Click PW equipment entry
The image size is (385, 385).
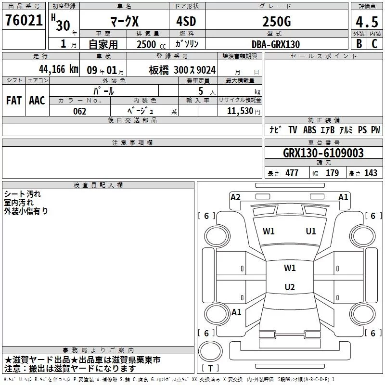pyautogui.click(x=375, y=129)
